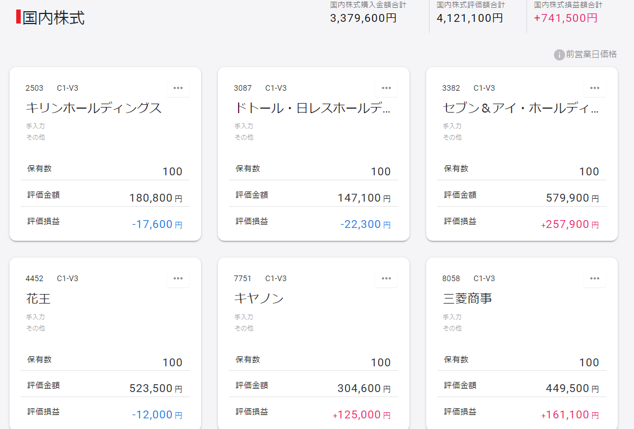Open three-dot menu on キリンホールディングス card
The image size is (634, 429).
(178, 88)
